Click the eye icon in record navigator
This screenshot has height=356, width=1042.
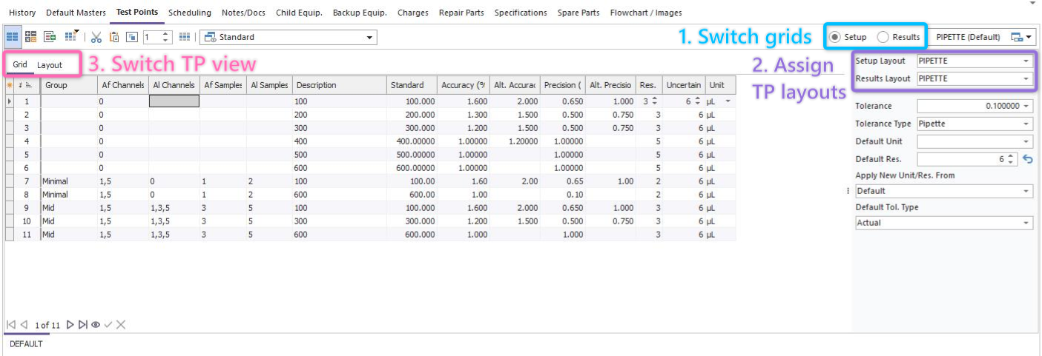96,325
